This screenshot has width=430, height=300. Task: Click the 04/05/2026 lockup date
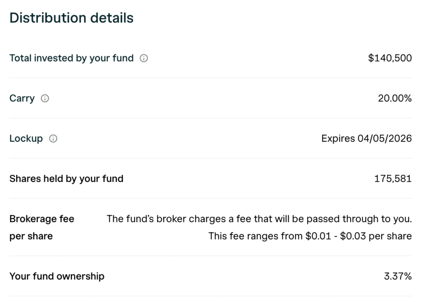[x=385, y=139]
